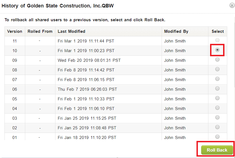Select version 01 radio button
The height and width of the screenshot is (158, 235).
tap(218, 137)
